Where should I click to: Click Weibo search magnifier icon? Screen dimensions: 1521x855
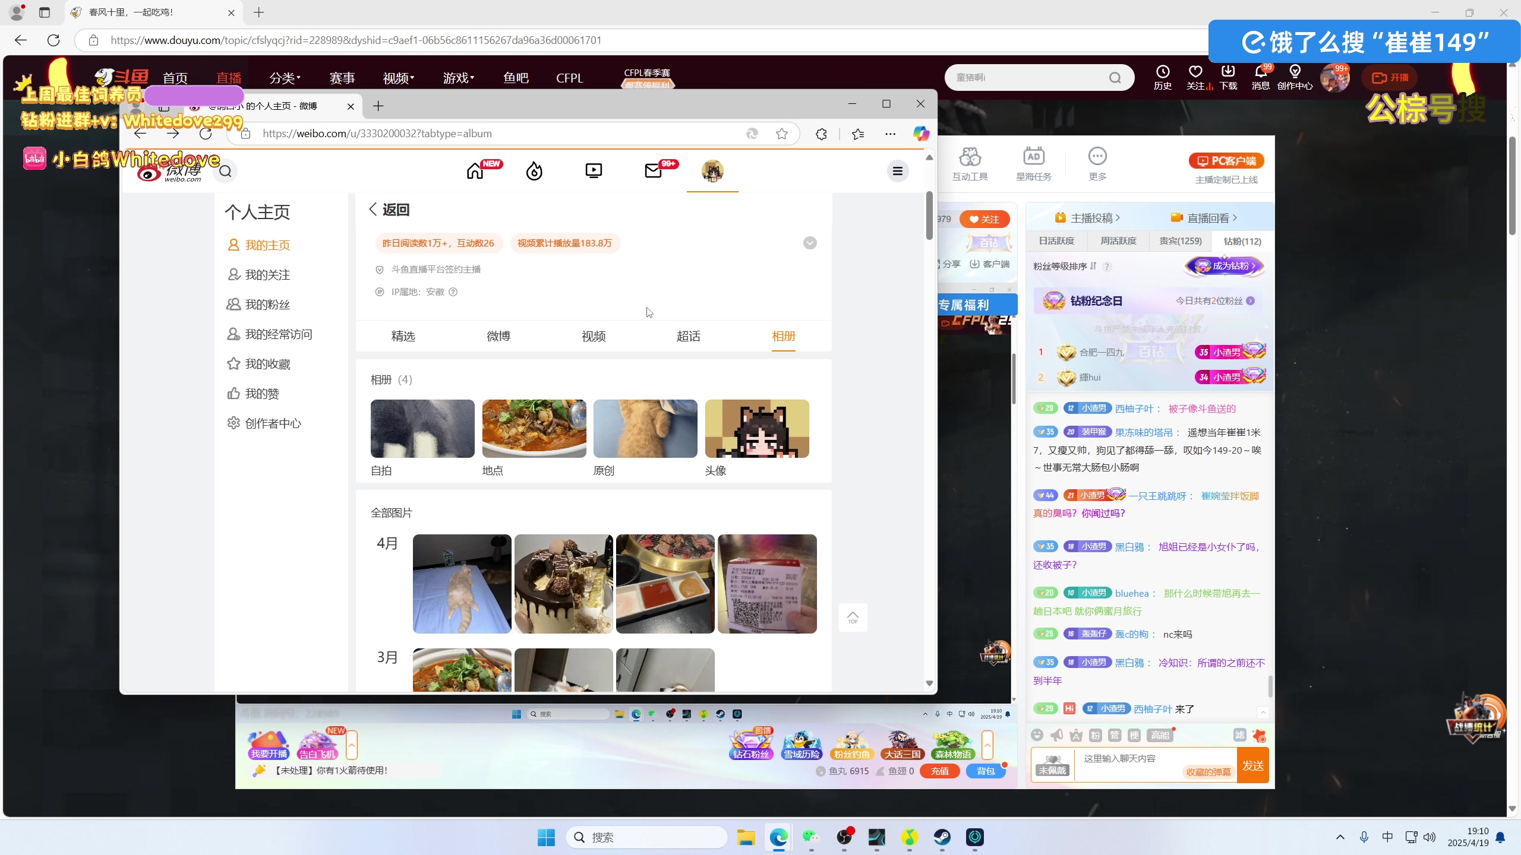pos(225,172)
